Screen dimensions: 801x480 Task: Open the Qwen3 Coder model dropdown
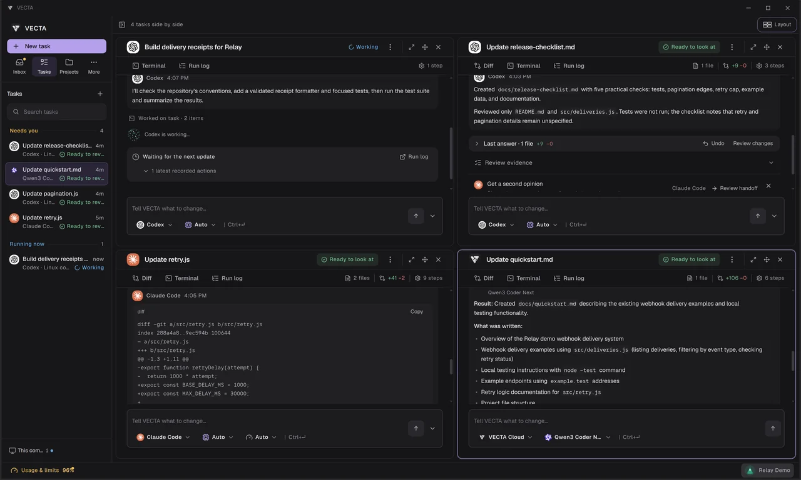pyautogui.click(x=577, y=437)
